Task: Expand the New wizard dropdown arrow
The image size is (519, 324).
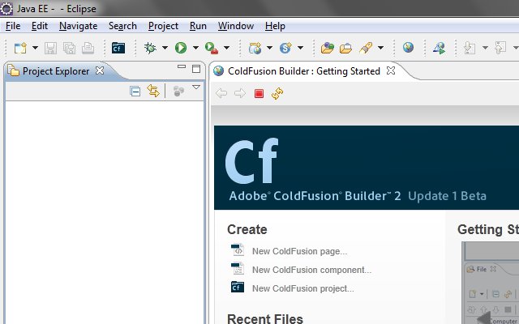Action: pyautogui.click(x=35, y=48)
